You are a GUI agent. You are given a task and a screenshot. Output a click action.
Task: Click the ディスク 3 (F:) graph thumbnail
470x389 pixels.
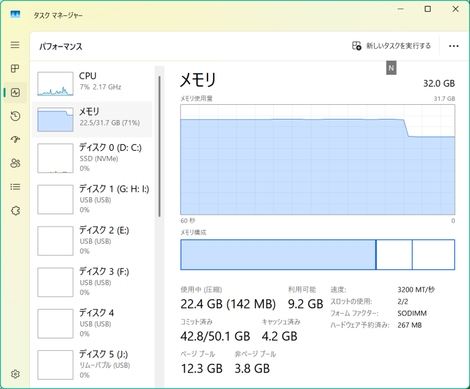pyautogui.click(x=55, y=282)
